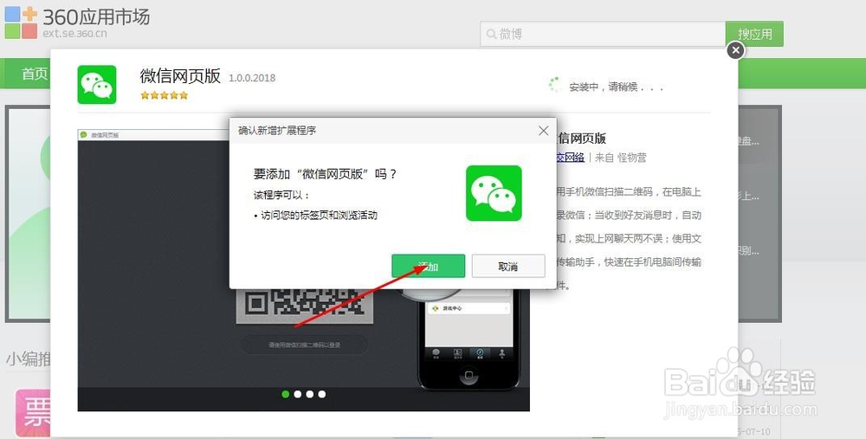Click the version number 1.0.0.2018
Screen dimensions: 866x439
(252, 78)
